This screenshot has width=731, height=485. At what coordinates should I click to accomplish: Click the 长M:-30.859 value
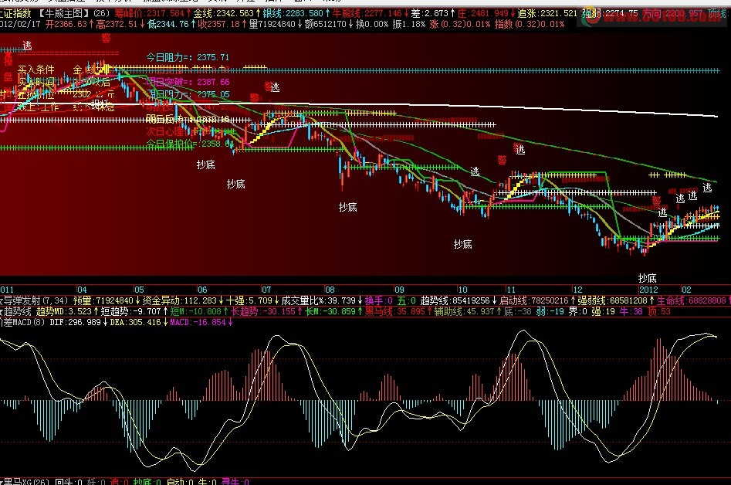(x=333, y=311)
